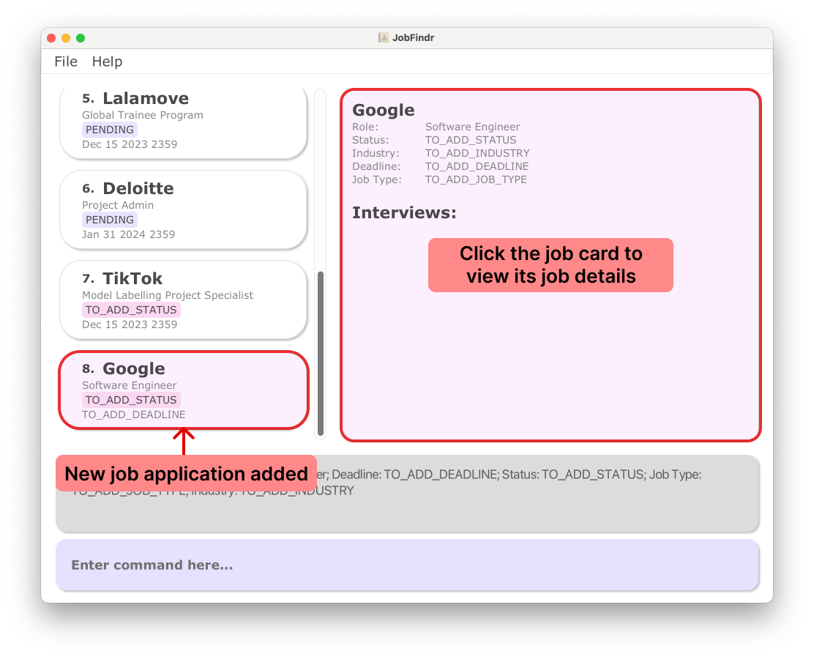Minimize JobFindr using the yellow window button
Screen dimensions: 814x657
66,38
